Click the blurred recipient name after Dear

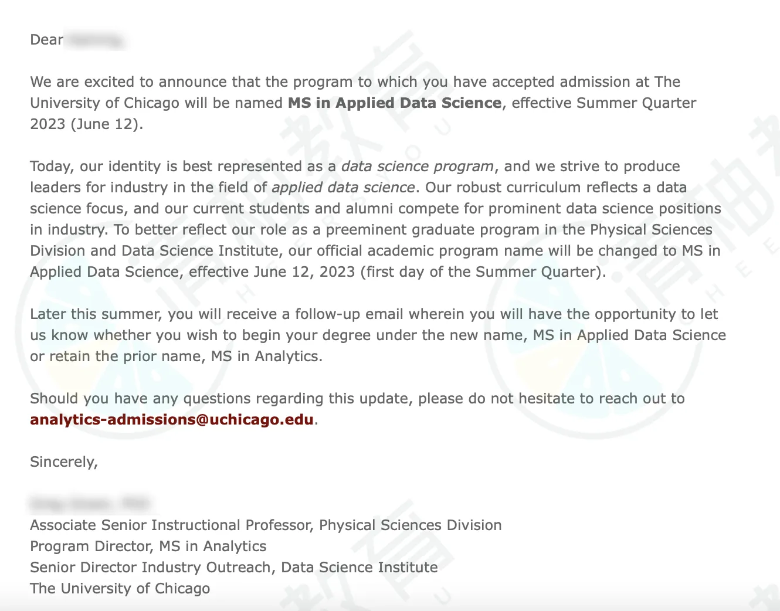click(x=95, y=40)
